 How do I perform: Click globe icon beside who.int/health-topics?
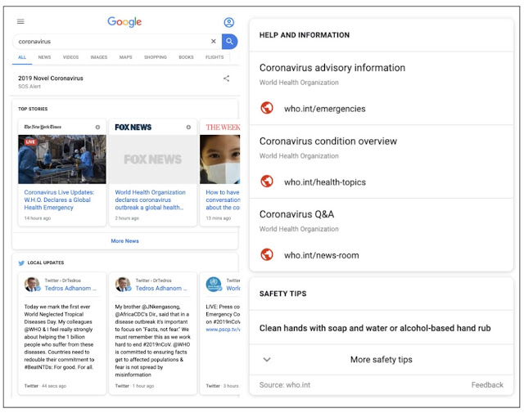tap(267, 182)
